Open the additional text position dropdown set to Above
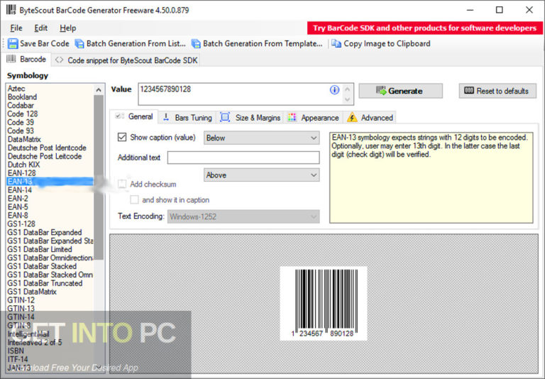 262,175
